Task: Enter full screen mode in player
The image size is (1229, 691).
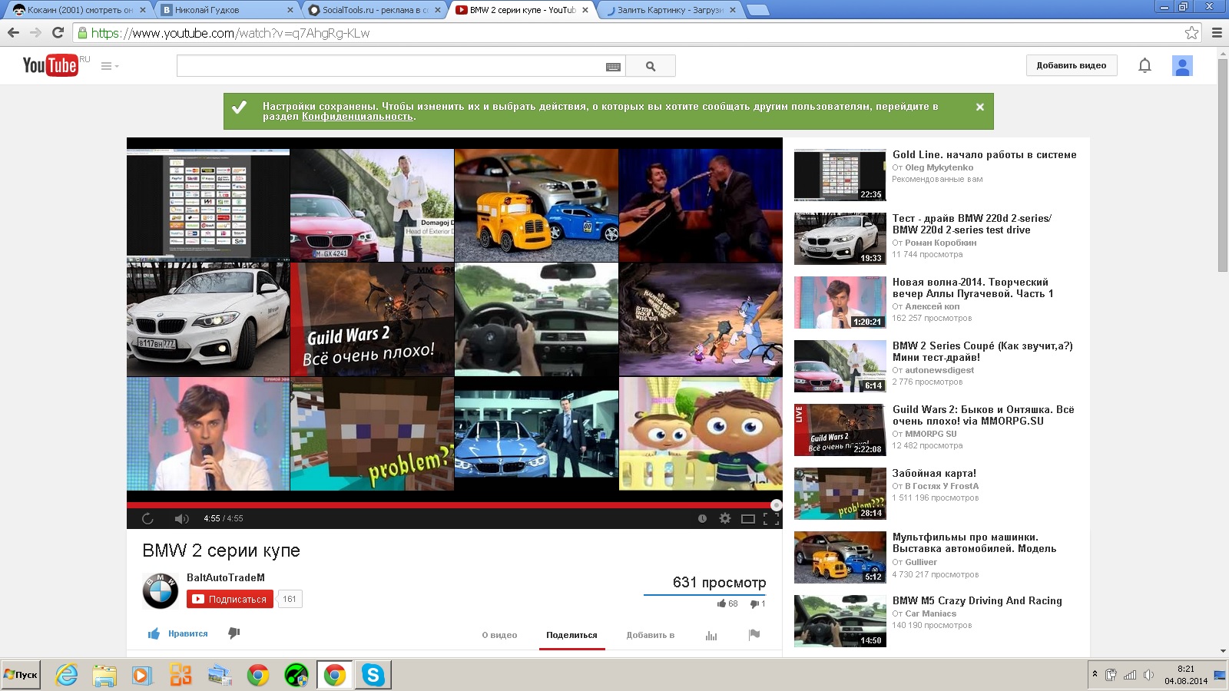Action: click(x=771, y=519)
